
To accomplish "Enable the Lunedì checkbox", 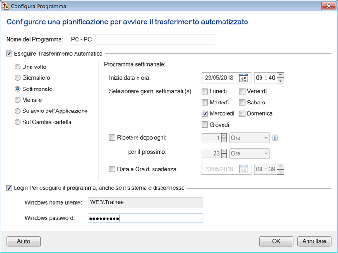I will tap(205, 91).
